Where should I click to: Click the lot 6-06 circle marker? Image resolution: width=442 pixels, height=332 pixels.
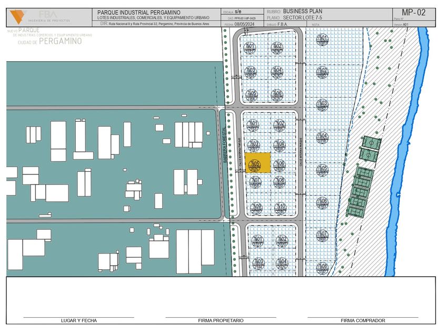pos(277,95)
